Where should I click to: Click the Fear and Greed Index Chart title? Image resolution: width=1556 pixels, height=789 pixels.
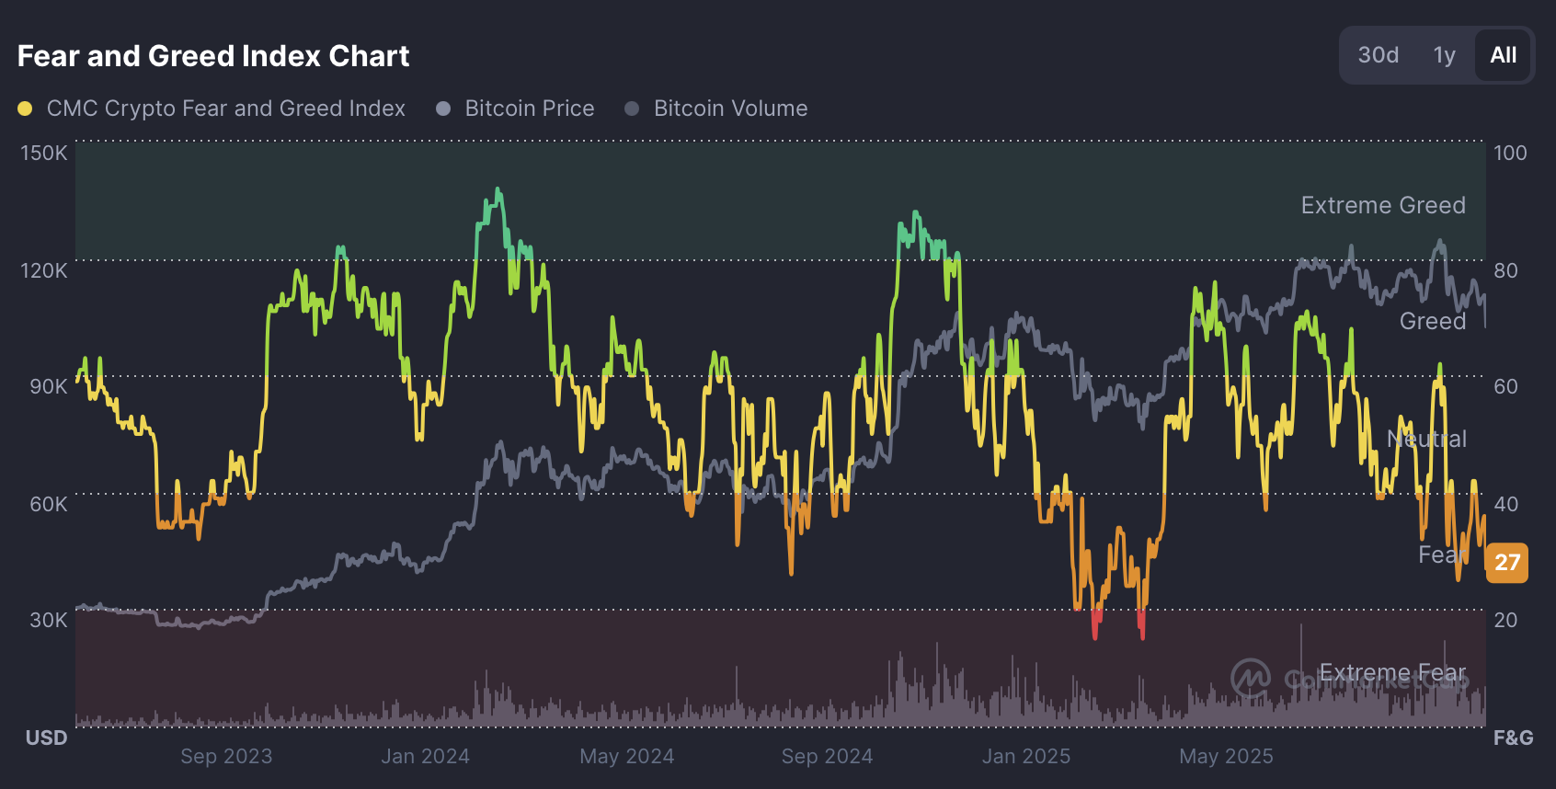click(213, 56)
